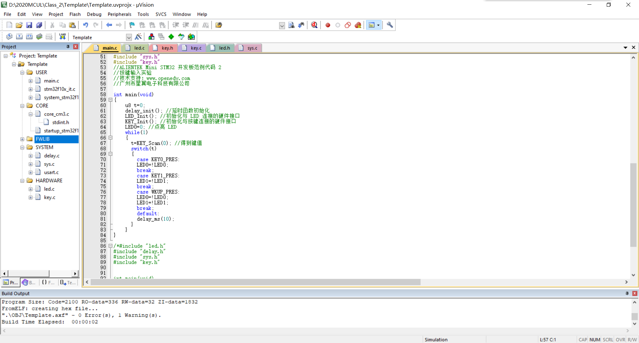
Task: Expand the main.c tree item
Action: [31, 81]
